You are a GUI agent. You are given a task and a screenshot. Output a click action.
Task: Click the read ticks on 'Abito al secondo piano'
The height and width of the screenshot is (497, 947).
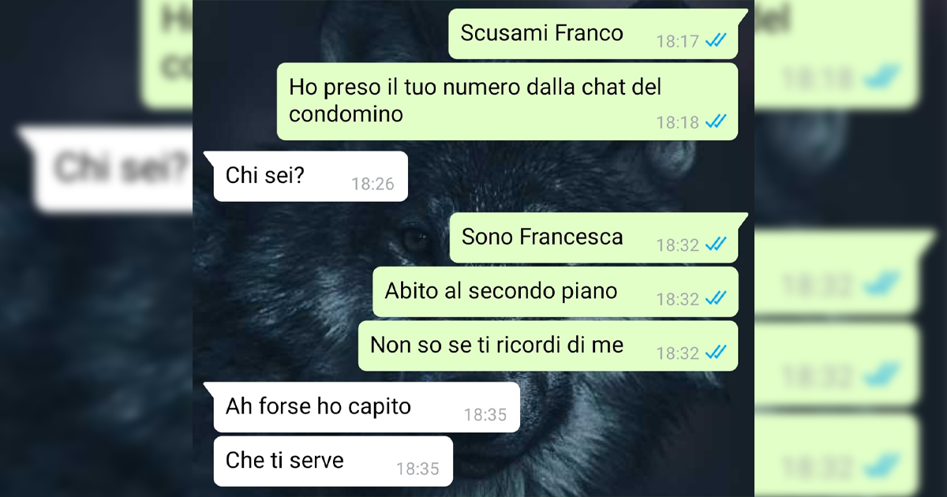(x=716, y=298)
